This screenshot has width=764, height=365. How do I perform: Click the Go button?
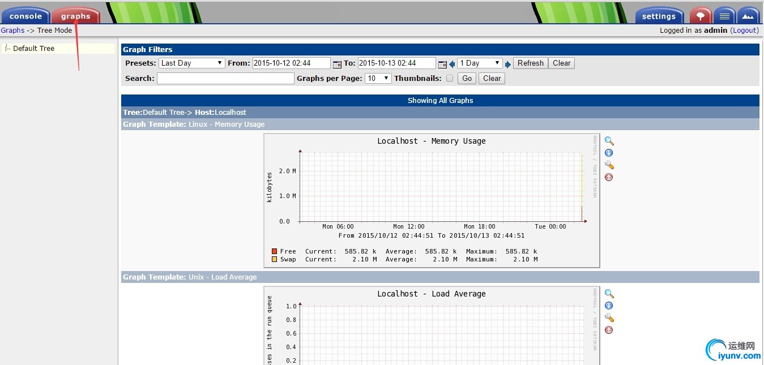pos(467,79)
